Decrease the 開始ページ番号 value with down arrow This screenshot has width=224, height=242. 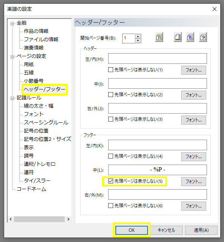click(138, 41)
